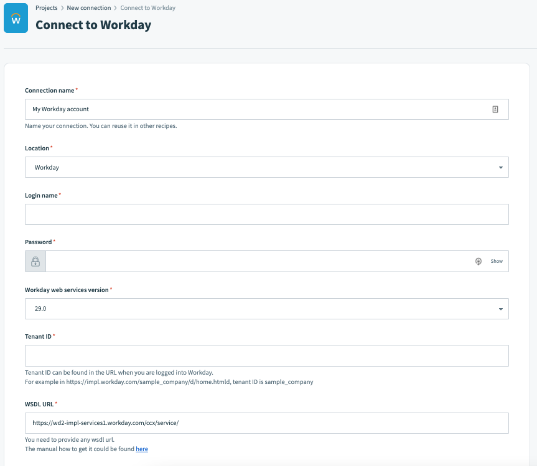
Task: Click the WSDL URL input field
Action: 266,423
